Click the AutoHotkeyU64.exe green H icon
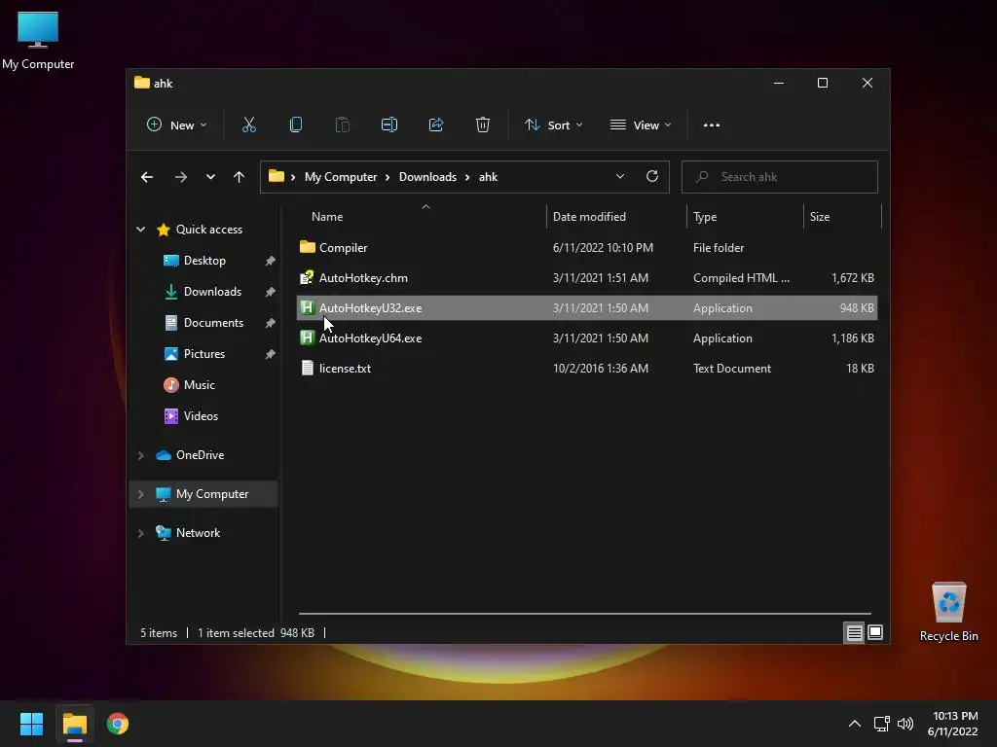Viewport: 997px width, 747px height. coord(307,338)
